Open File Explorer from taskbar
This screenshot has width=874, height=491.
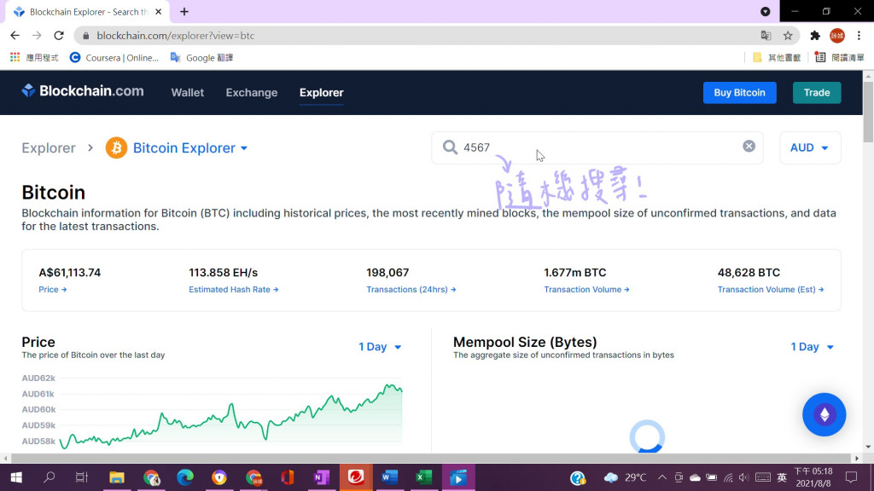116,477
